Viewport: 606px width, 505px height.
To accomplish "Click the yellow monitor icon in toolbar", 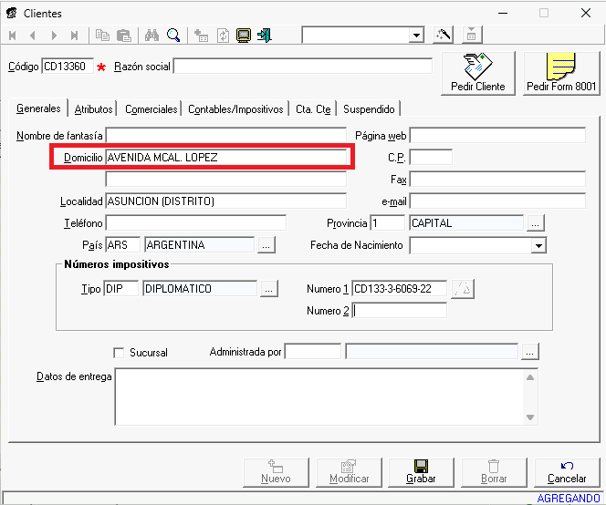I will tap(244, 36).
